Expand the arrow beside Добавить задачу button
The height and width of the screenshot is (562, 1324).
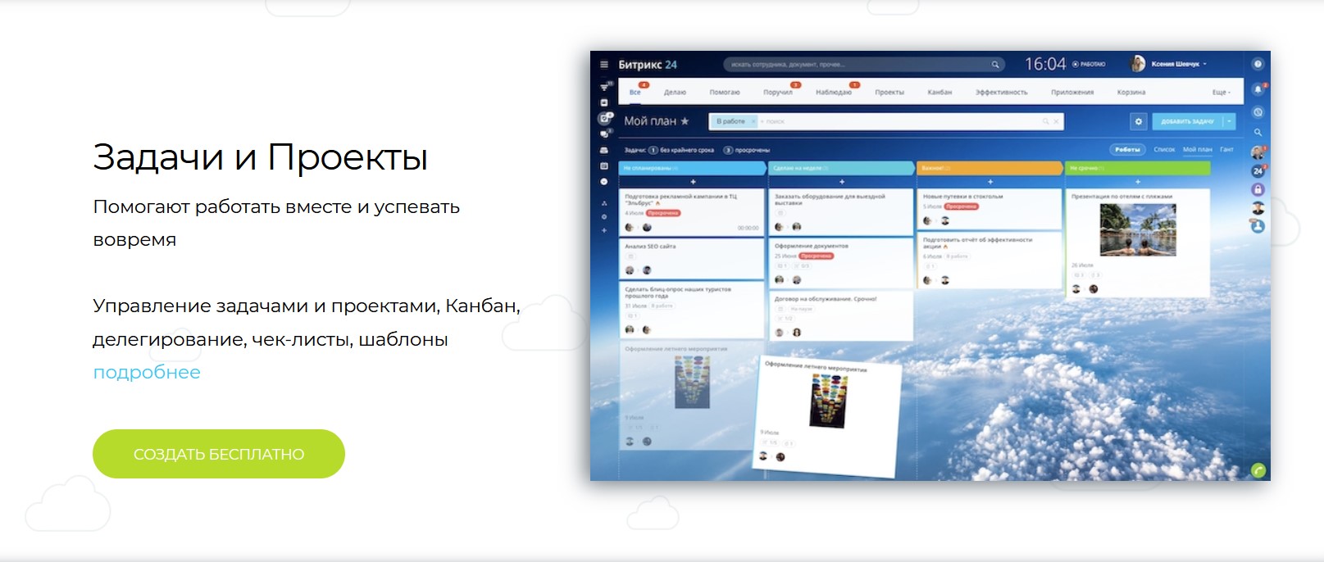(1228, 121)
